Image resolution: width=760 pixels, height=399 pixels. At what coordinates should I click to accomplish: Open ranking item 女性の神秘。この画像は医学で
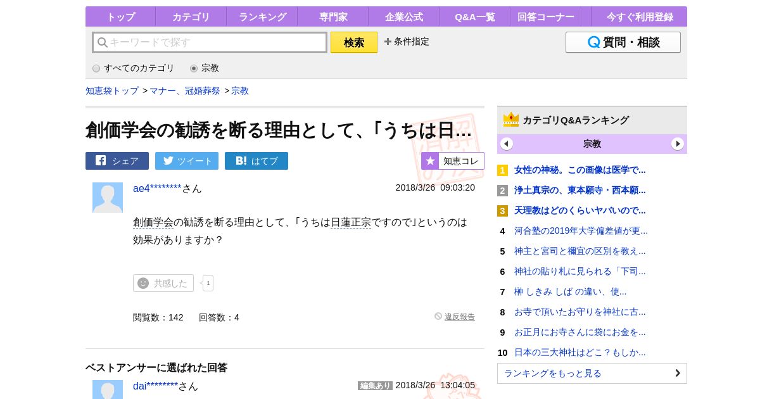pos(580,170)
